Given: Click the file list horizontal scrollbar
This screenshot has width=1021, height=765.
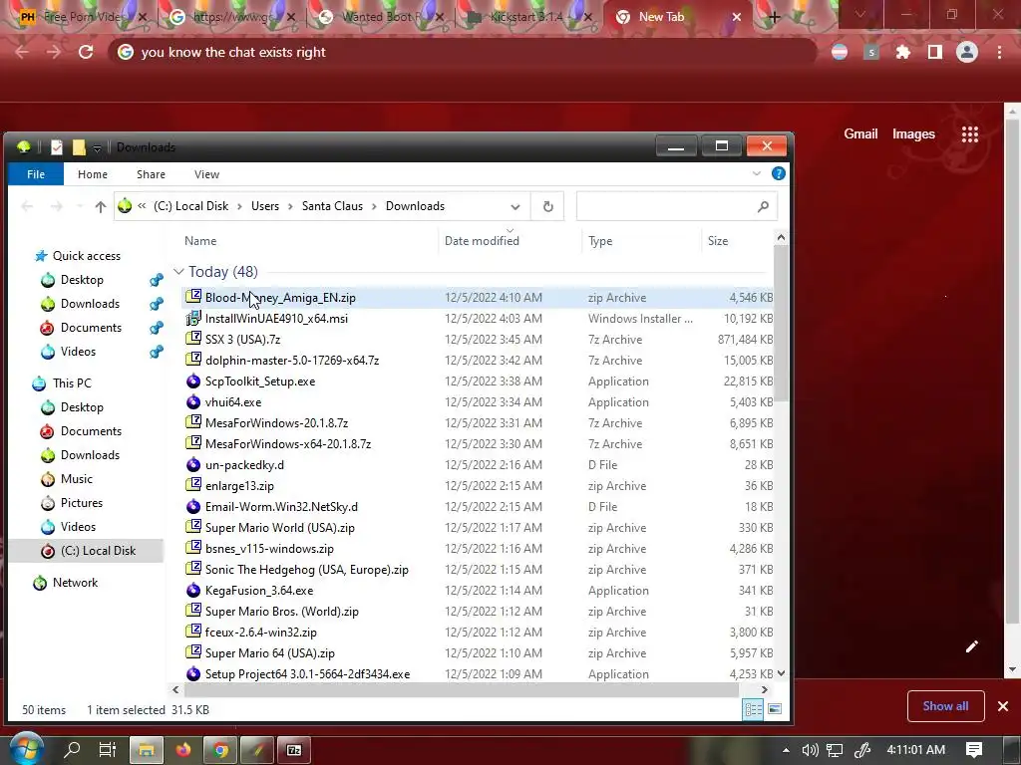Looking at the screenshot, I should [x=461, y=689].
